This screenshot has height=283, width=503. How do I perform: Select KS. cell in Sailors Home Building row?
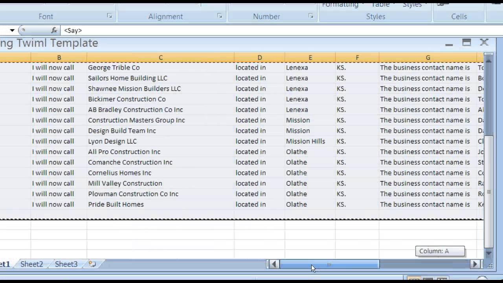357,78
